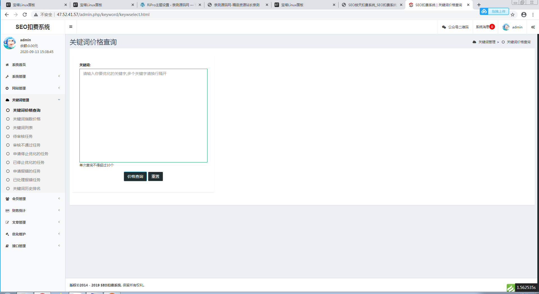Open 申请停止优化的任务 submenu item

click(31, 154)
